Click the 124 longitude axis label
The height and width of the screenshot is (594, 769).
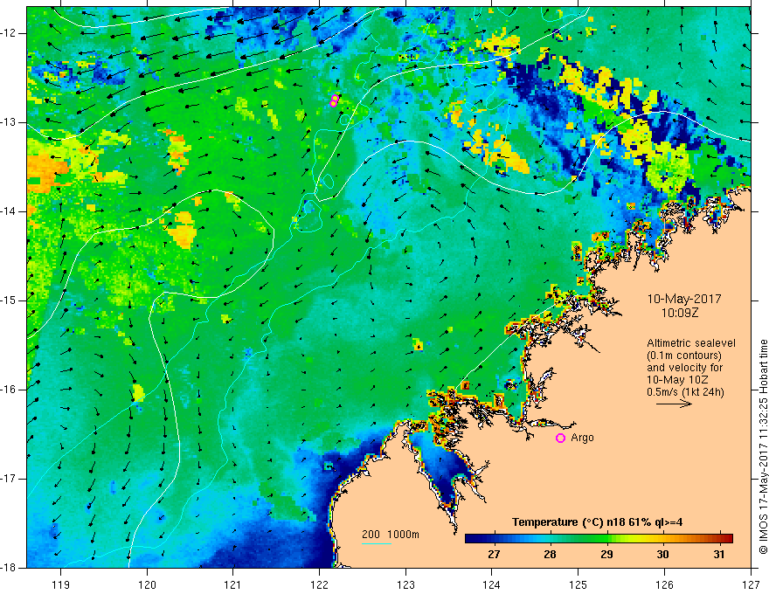[492, 584]
